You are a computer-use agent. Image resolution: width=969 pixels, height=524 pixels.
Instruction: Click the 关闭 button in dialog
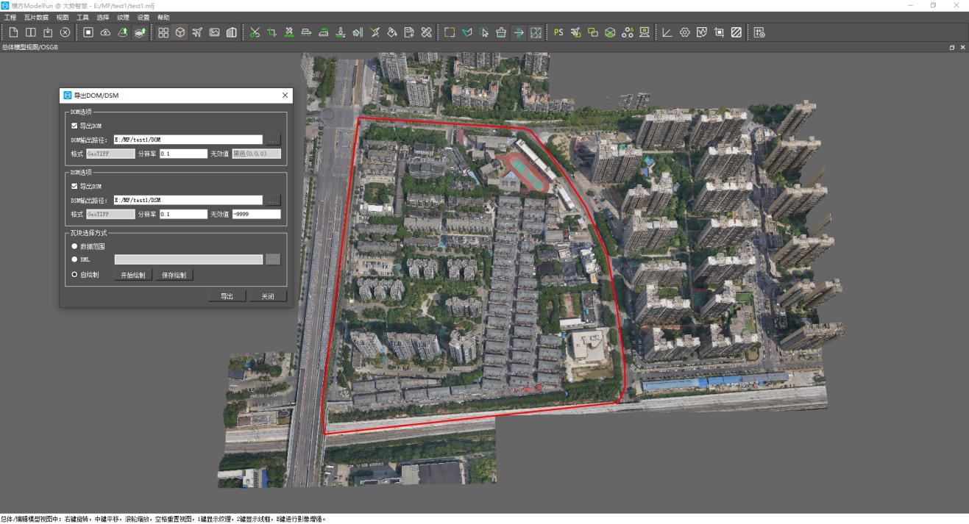[x=268, y=296]
